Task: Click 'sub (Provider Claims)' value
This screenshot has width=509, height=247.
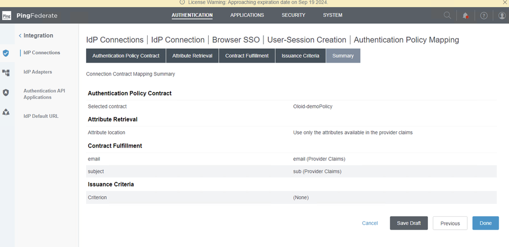Action: 317,171
